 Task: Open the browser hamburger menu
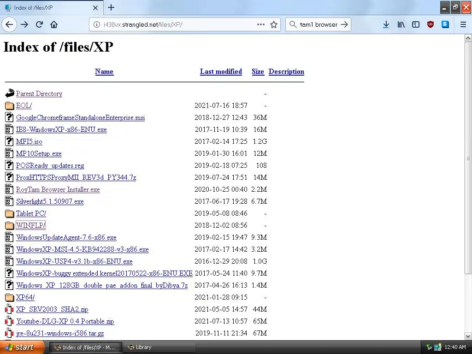(x=463, y=24)
